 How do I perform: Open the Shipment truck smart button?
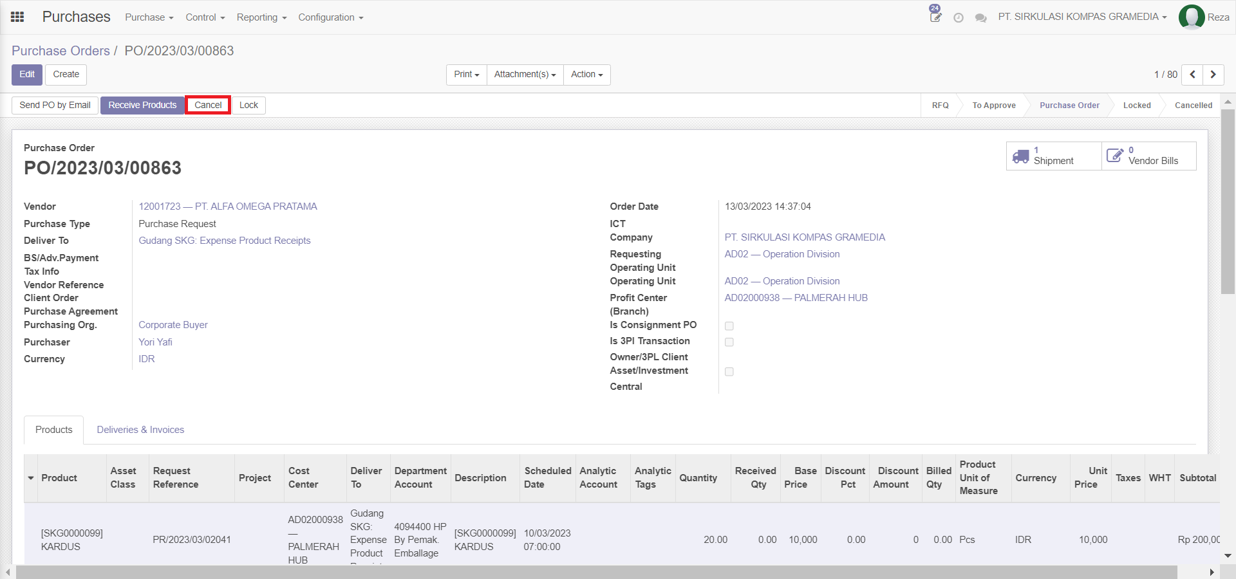[x=1054, y=156]
